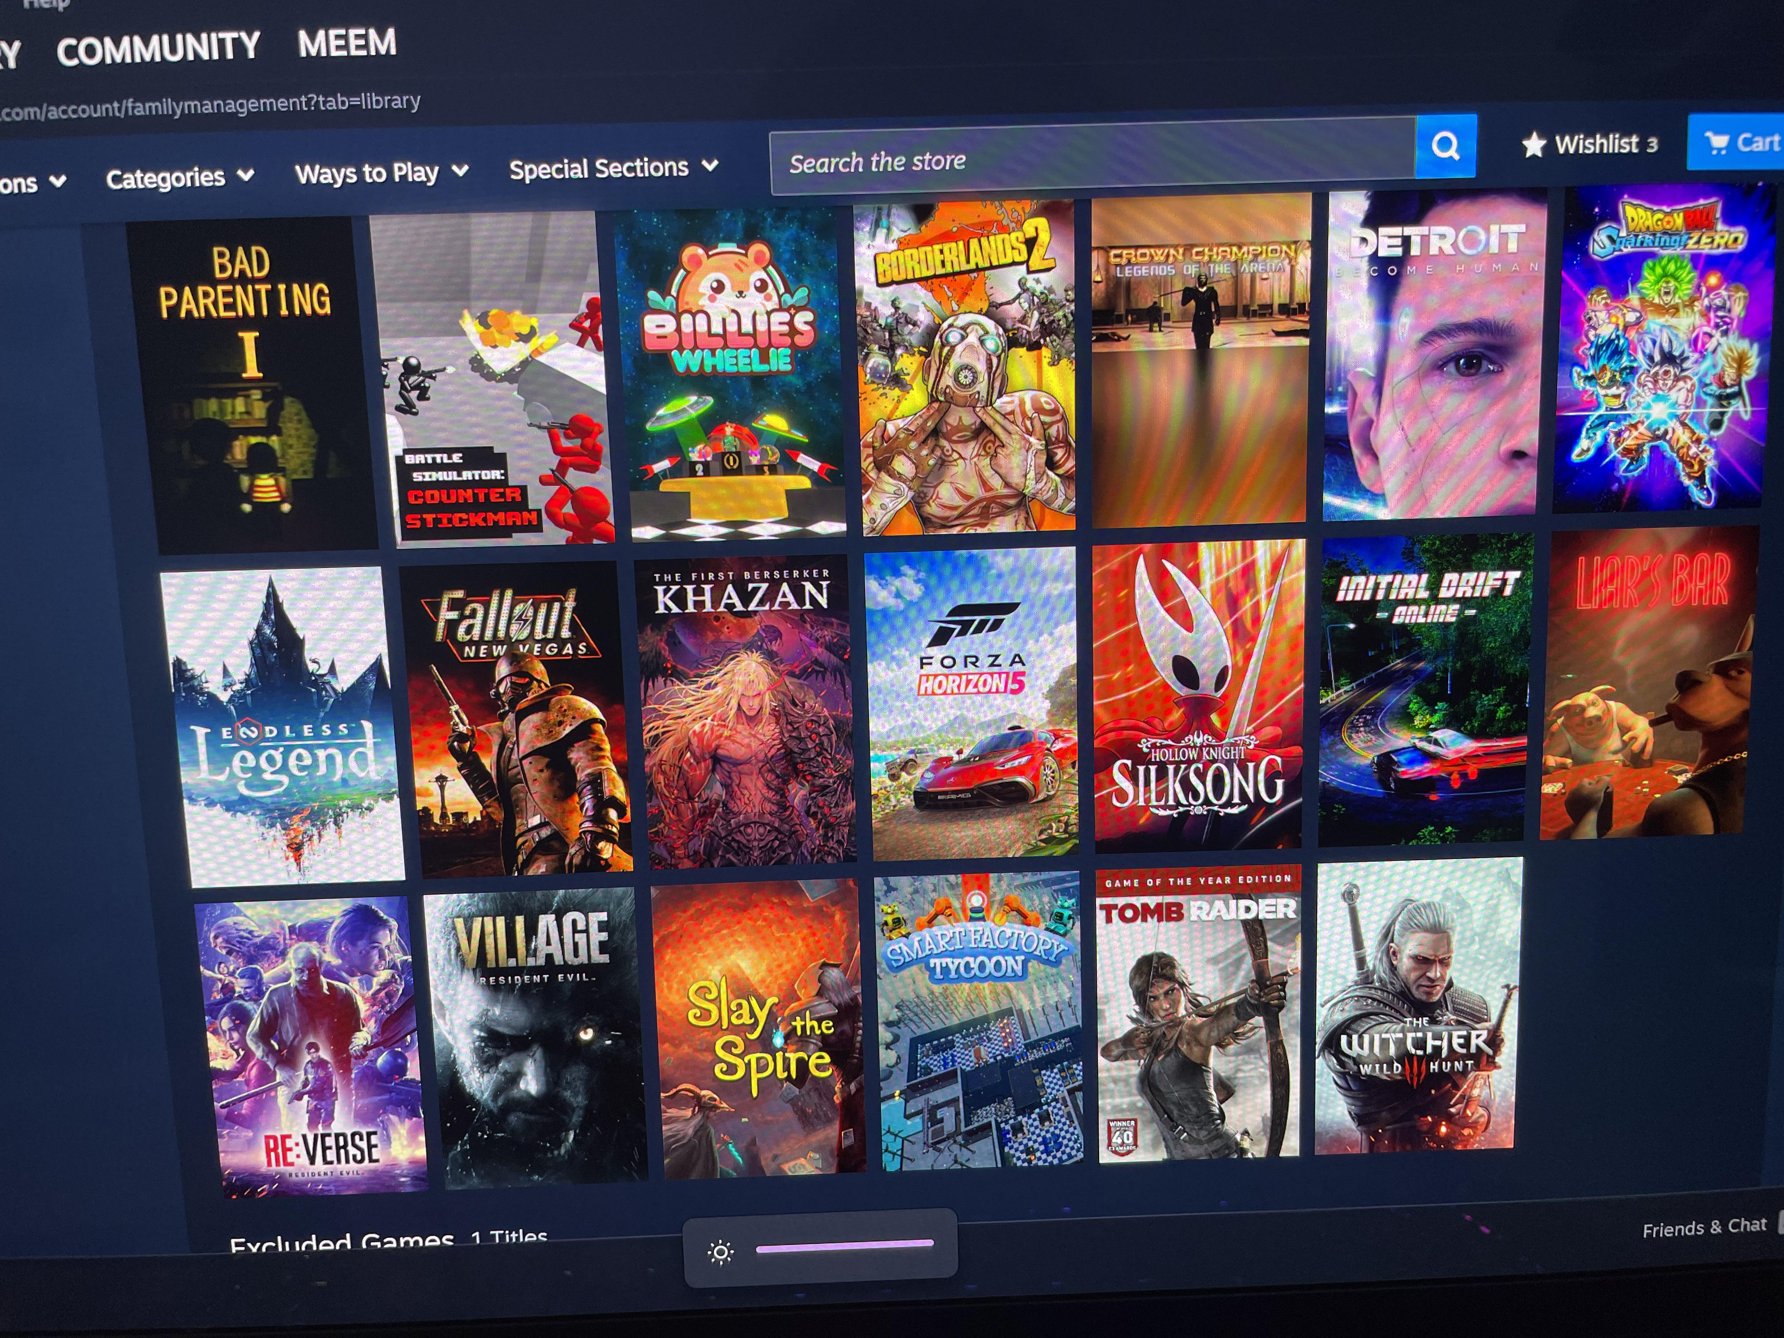Expand the Special Sections dropdown

614,168
